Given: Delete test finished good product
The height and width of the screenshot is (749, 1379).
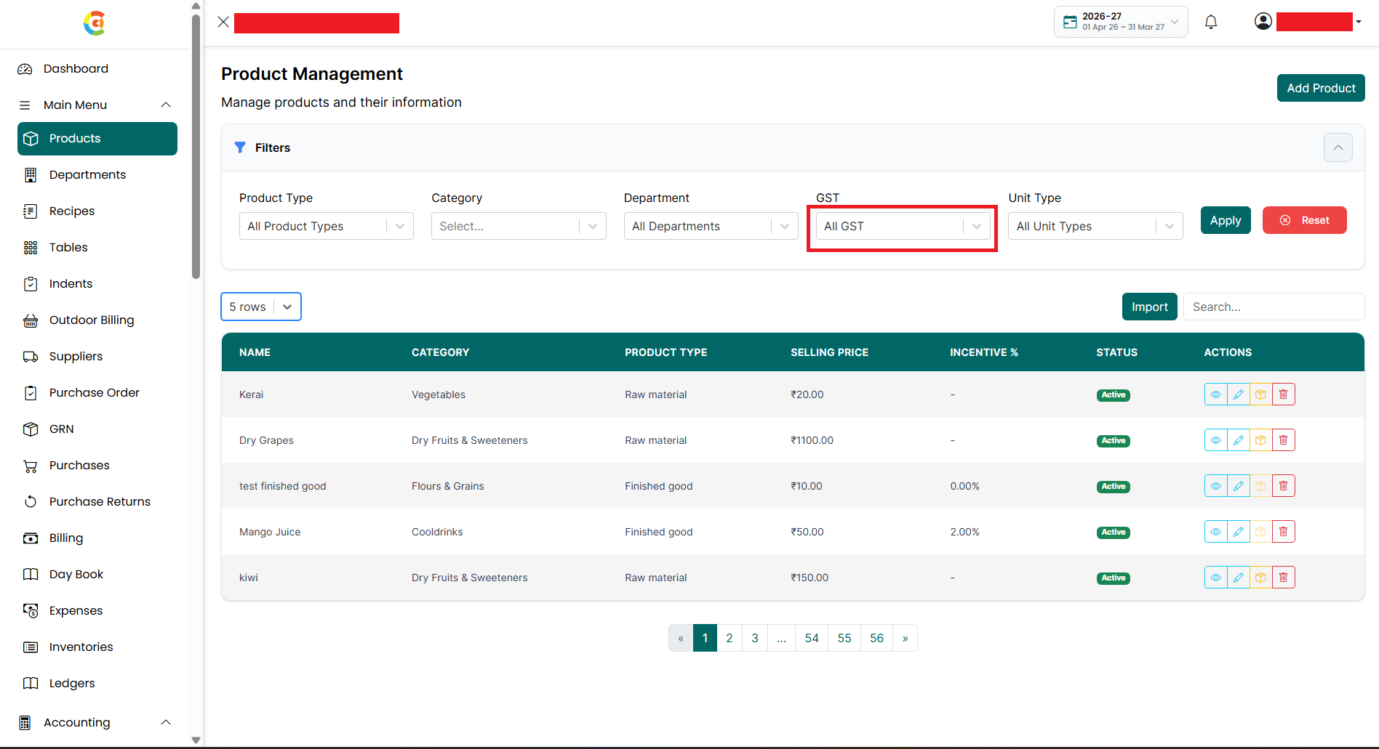Looking at the screenshot, I should 1283,486.
